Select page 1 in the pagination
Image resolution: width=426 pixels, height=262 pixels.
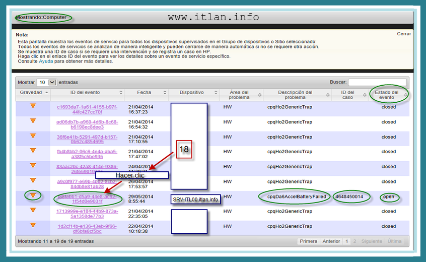(347, 241)
